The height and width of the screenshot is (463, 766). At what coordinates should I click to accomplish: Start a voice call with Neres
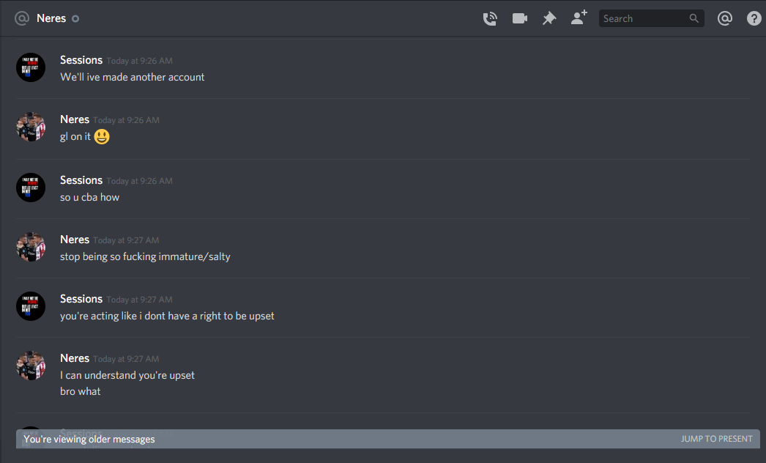tap(490, 18)
